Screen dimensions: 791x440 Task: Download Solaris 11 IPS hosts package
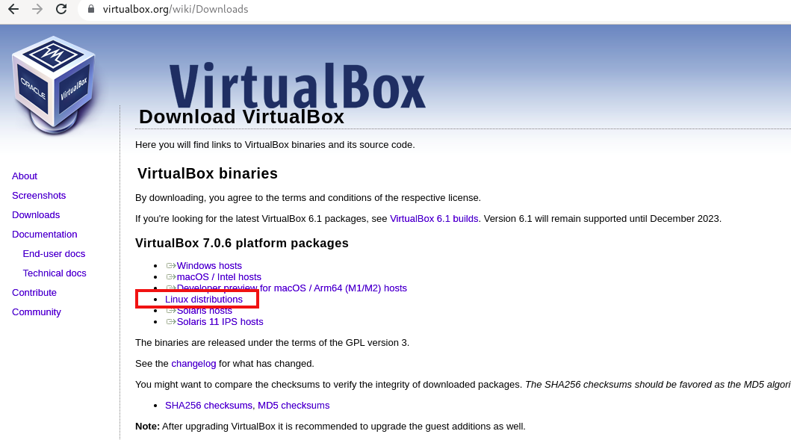(220, 322)
